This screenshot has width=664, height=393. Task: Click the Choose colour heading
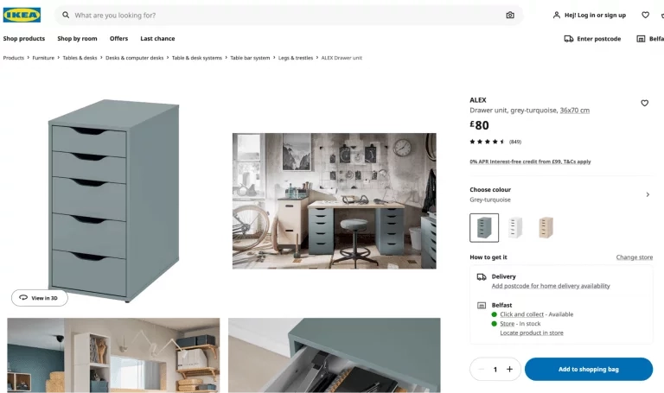pos(490,189)
